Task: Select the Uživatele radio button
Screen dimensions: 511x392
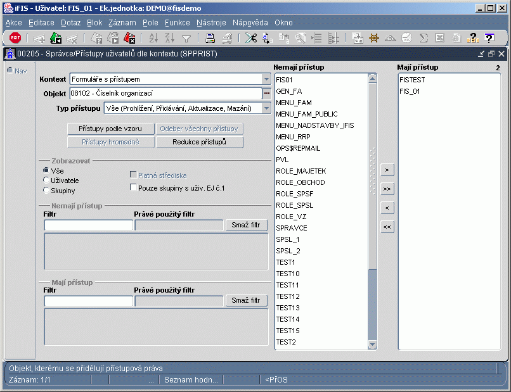Action: coord(46,180)
